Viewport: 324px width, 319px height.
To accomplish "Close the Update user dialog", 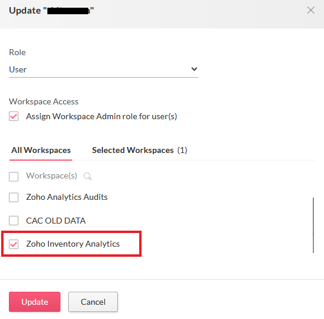I will coord(311,10).
